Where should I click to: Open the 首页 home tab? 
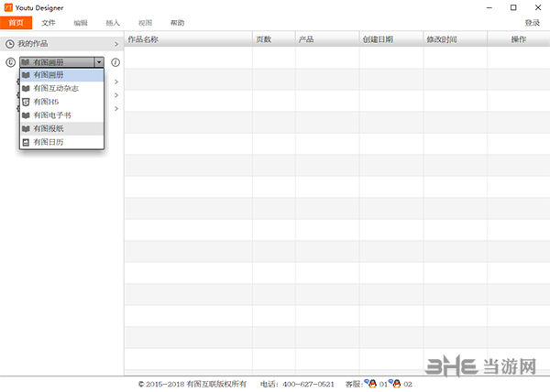16,23
